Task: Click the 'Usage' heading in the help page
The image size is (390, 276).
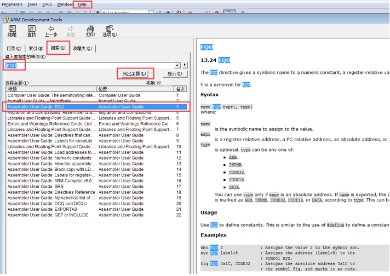Action: [x=209, y=212]
